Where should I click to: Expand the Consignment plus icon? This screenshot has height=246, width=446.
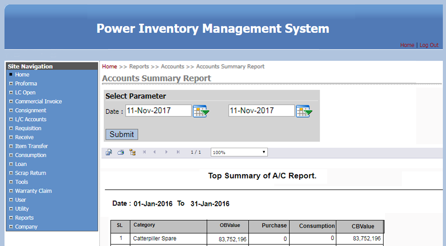coord(11,110)
